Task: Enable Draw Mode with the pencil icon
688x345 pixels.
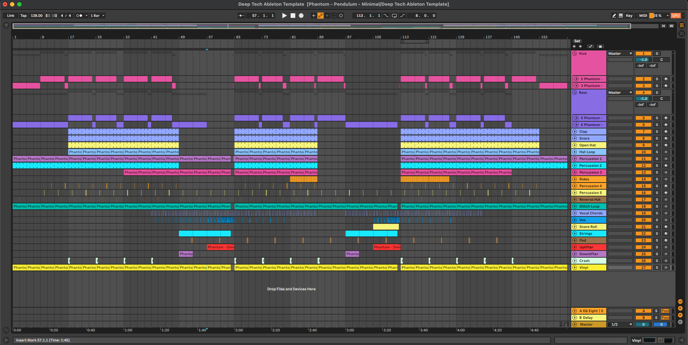Action: point(614,16)
